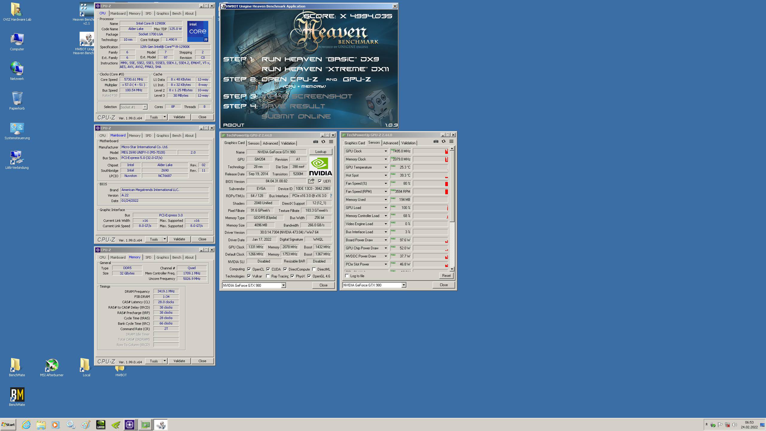Screen dimensions: 766x431
Task: Open Sensors tab in GPU-Z Graphics Card window
Action: click(254, 143)
